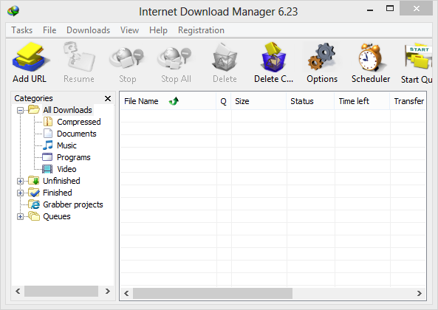Click the Categories panel left scroll arrow
This screenshot has height=310, width=438.
[x=18, y=292]
